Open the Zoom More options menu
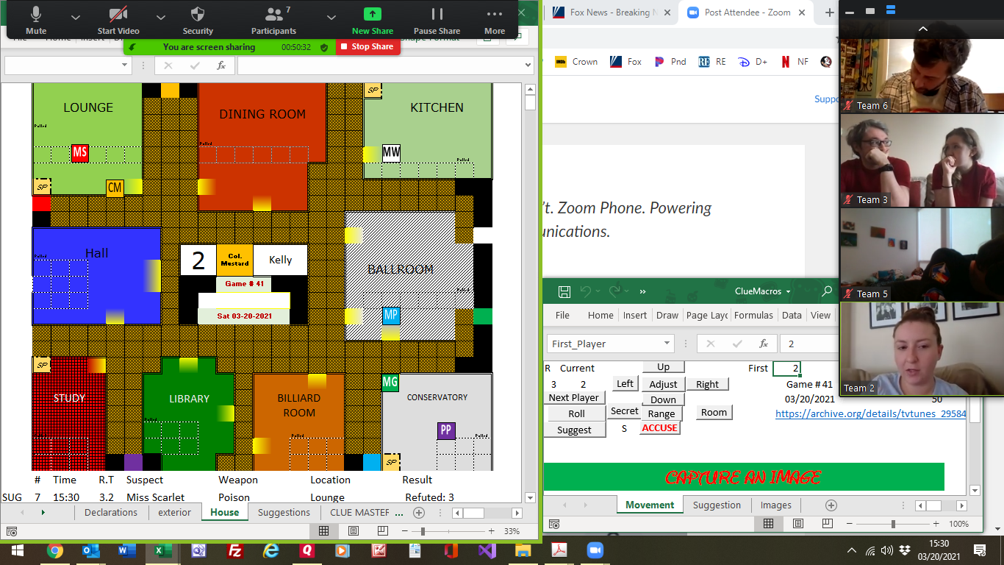 click(495, 21)
